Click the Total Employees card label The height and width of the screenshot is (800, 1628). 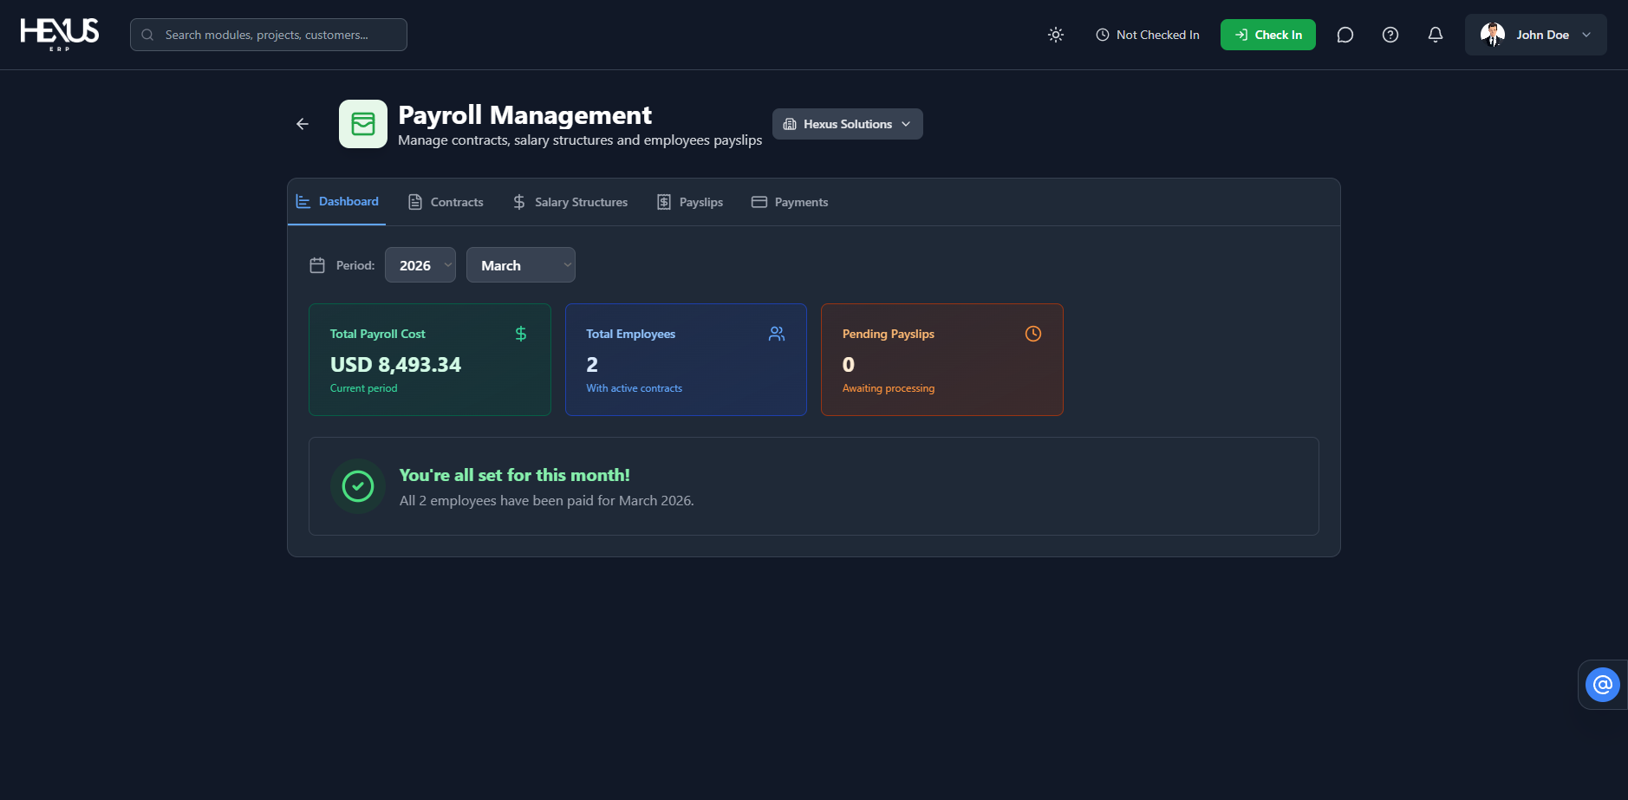[631, 334]
